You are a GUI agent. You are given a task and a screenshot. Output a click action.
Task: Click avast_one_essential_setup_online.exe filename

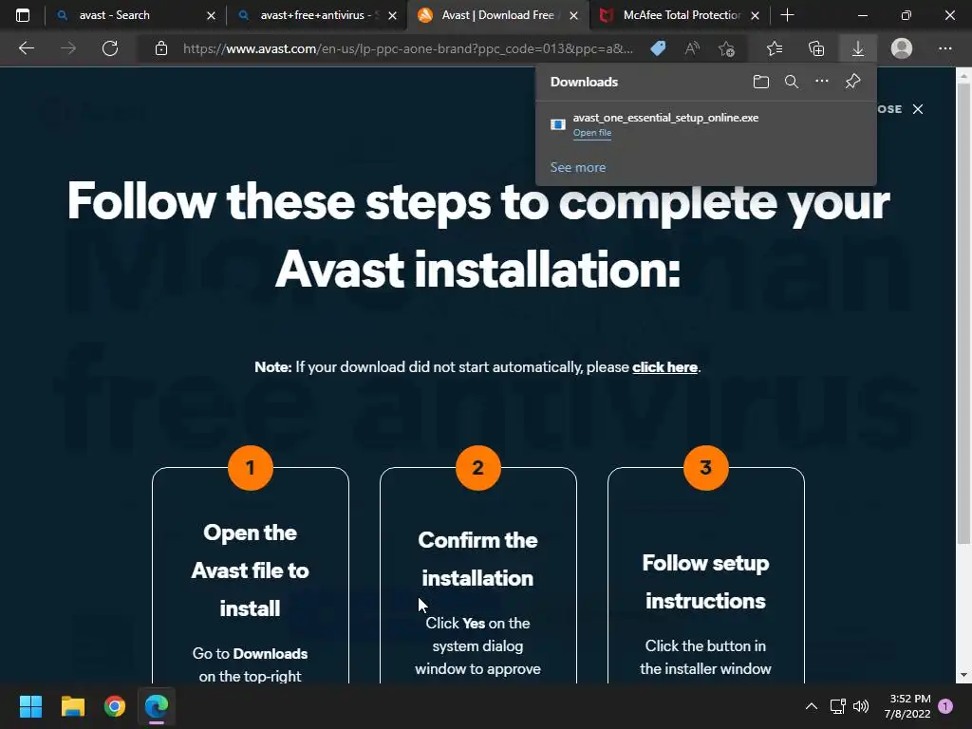click(665, 118)
